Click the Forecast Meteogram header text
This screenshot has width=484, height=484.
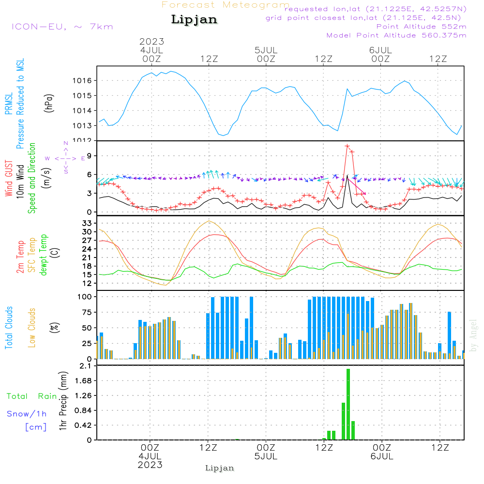(x=226, y=5)
